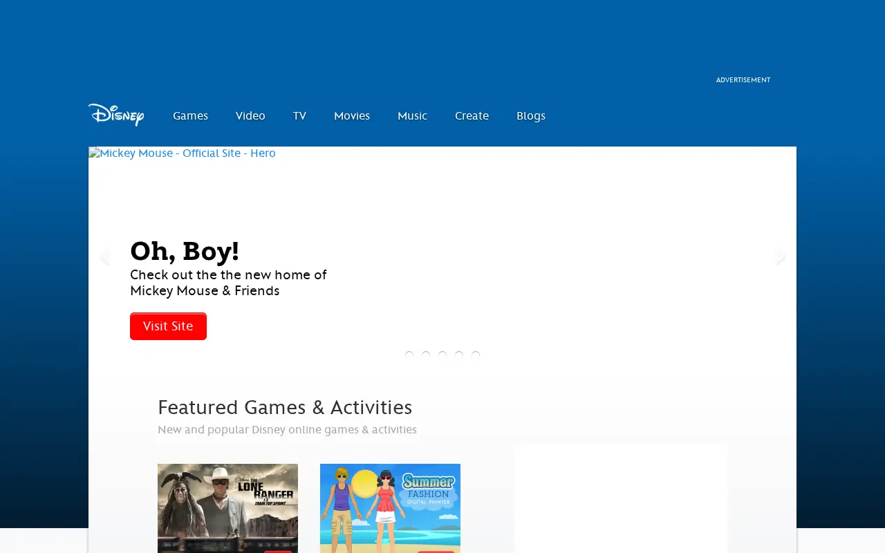Viewport: 885px width, 553px height.
Task: Go to the previous hero slide arrow
Action: (104, 256)
